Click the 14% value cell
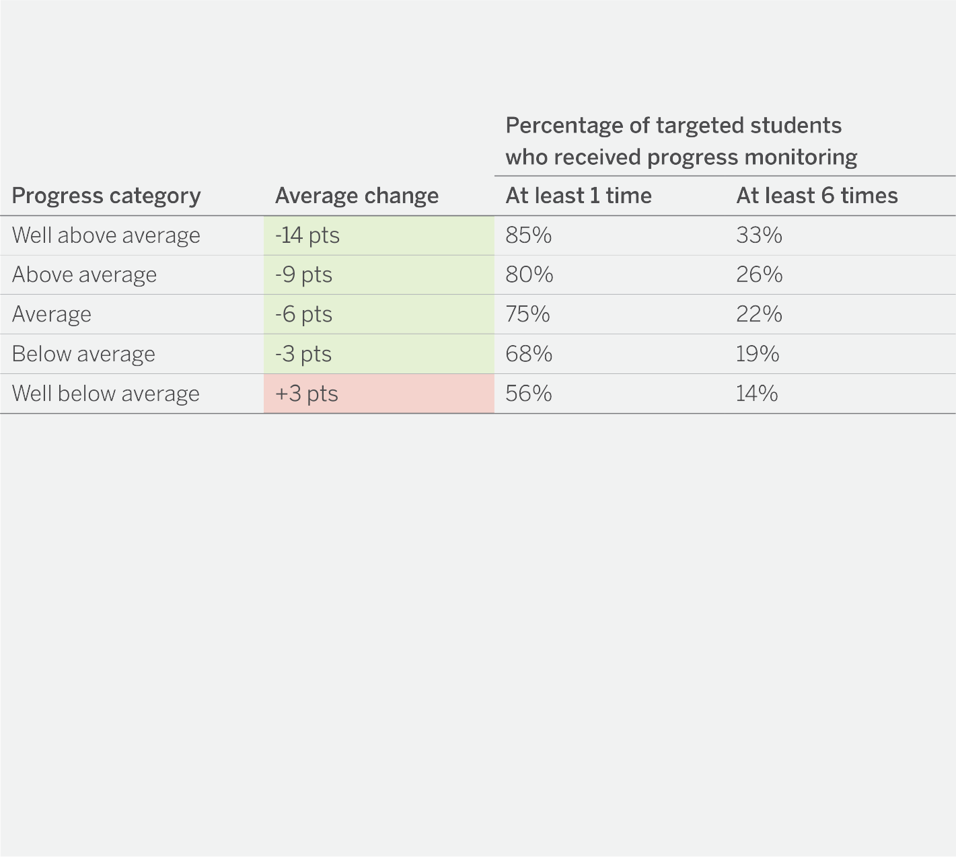This screenshot has height=857, width=956. 757,394
